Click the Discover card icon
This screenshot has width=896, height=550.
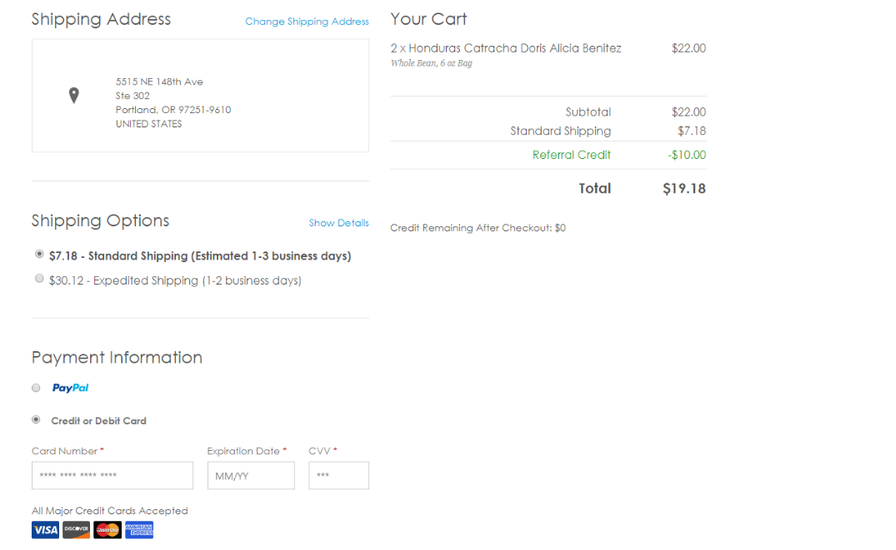[x=76, y=530]
